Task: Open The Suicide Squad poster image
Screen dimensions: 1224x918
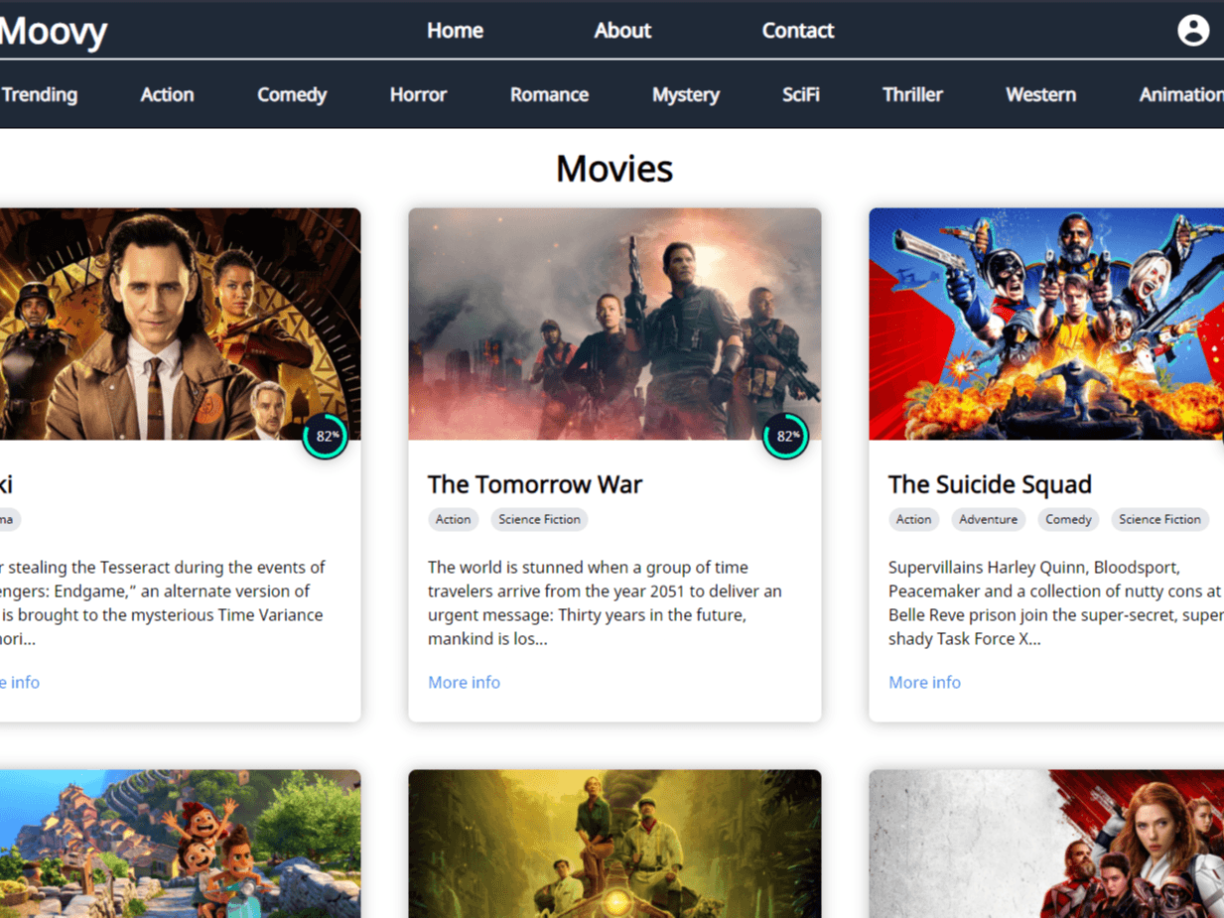Action: coord(1046,324)
